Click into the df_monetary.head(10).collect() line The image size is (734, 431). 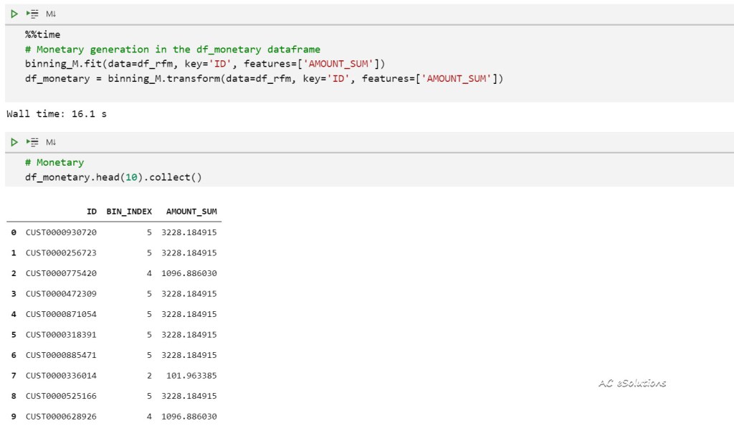(113, 177)
